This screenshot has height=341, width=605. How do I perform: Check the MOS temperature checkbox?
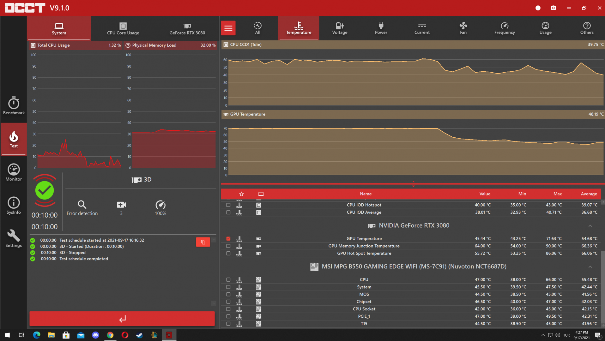coord(228,294)
